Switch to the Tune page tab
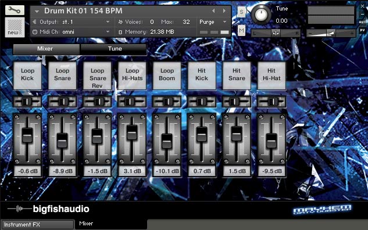Viewport: 368px width, 230px height. [x=113, y=49]
